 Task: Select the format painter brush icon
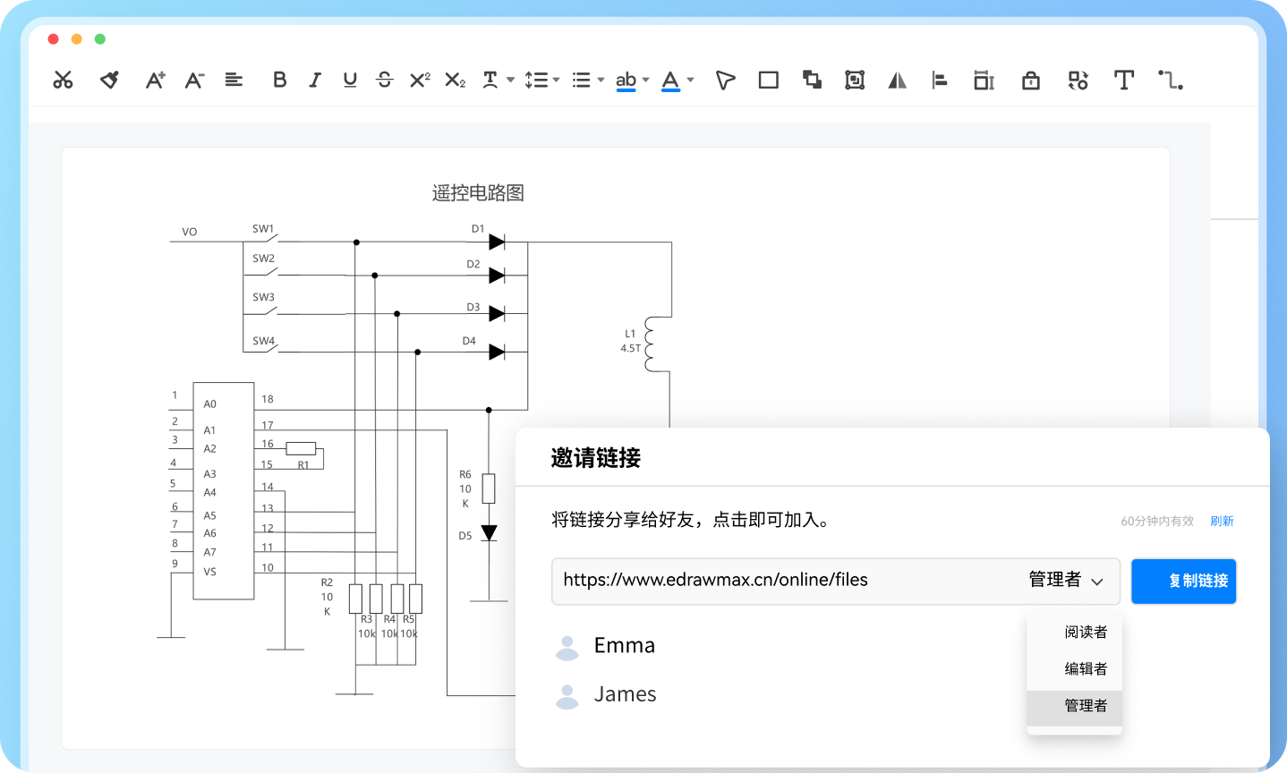(109, 81)
